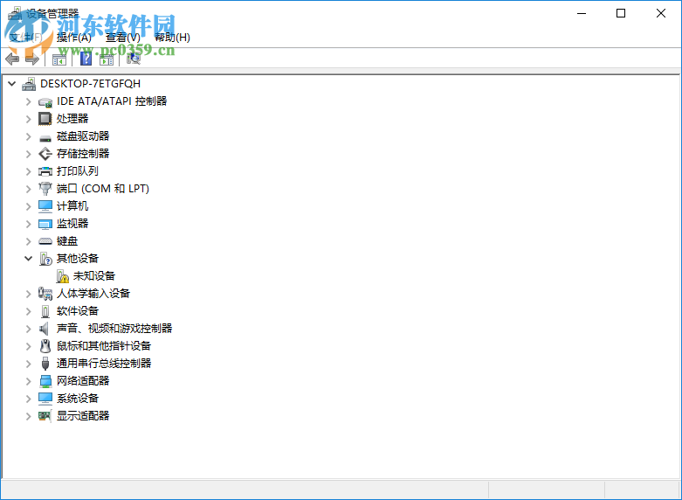Image resolution: width=682 pixels, height=500 pixels.
Task: Expand the 网络适配器 category
Action: coord(29,381)
